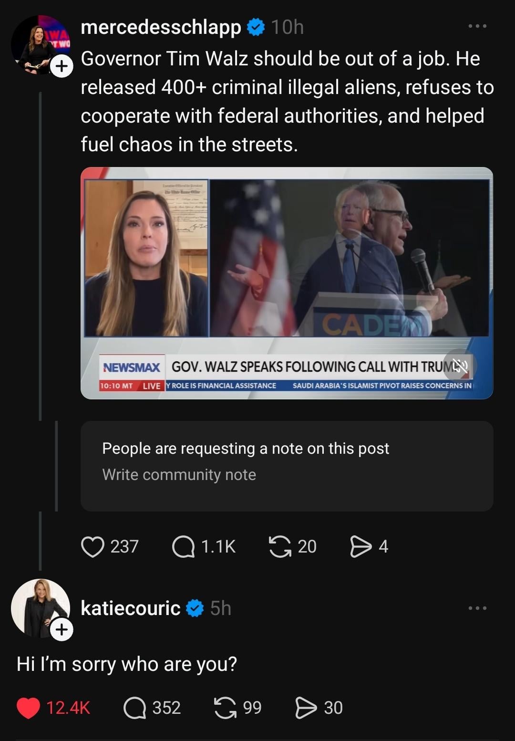Open katiecouric profile from username

click(x=130, y=608)
